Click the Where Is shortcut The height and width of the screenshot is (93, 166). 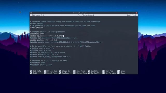tap(65, 71)
